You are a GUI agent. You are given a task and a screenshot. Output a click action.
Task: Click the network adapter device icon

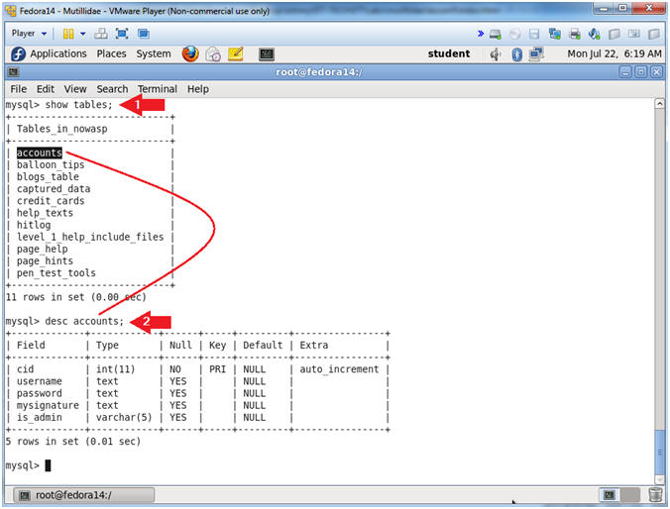(x=555, y=34)
